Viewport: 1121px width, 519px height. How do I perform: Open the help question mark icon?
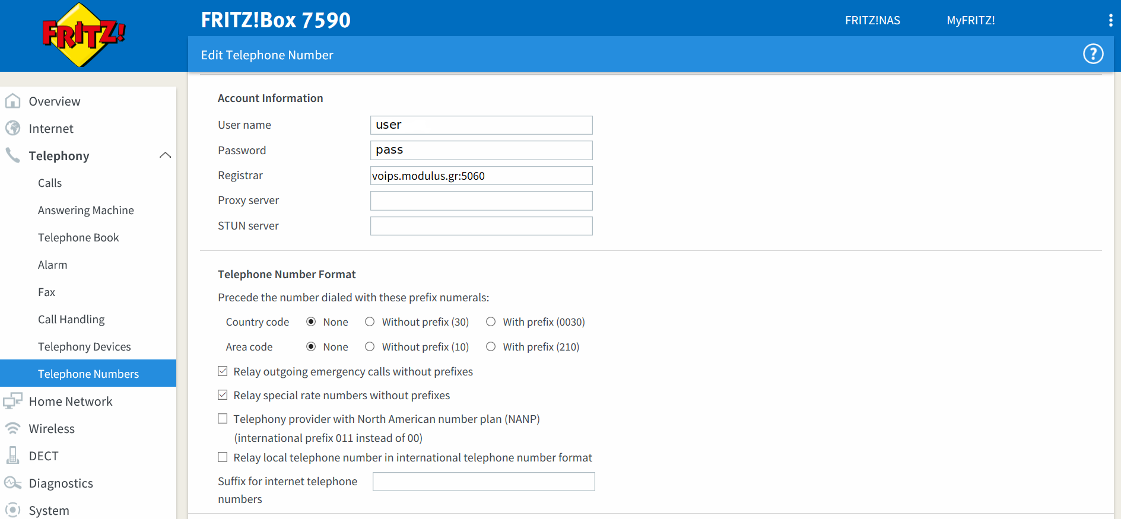coord(1093,54)
